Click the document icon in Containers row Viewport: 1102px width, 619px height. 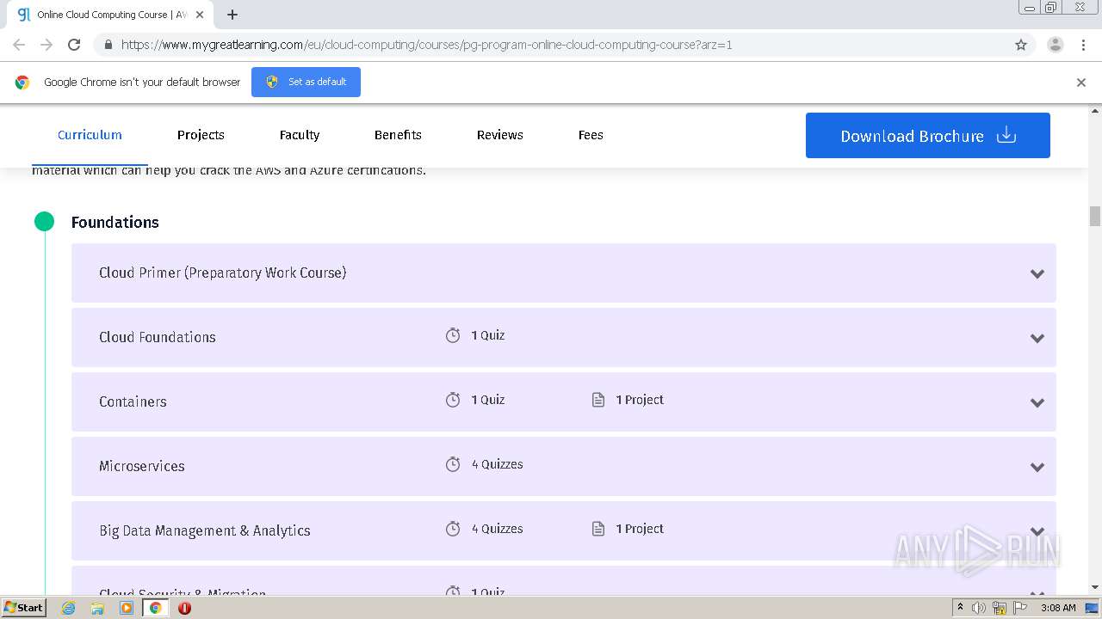(598, 400)
